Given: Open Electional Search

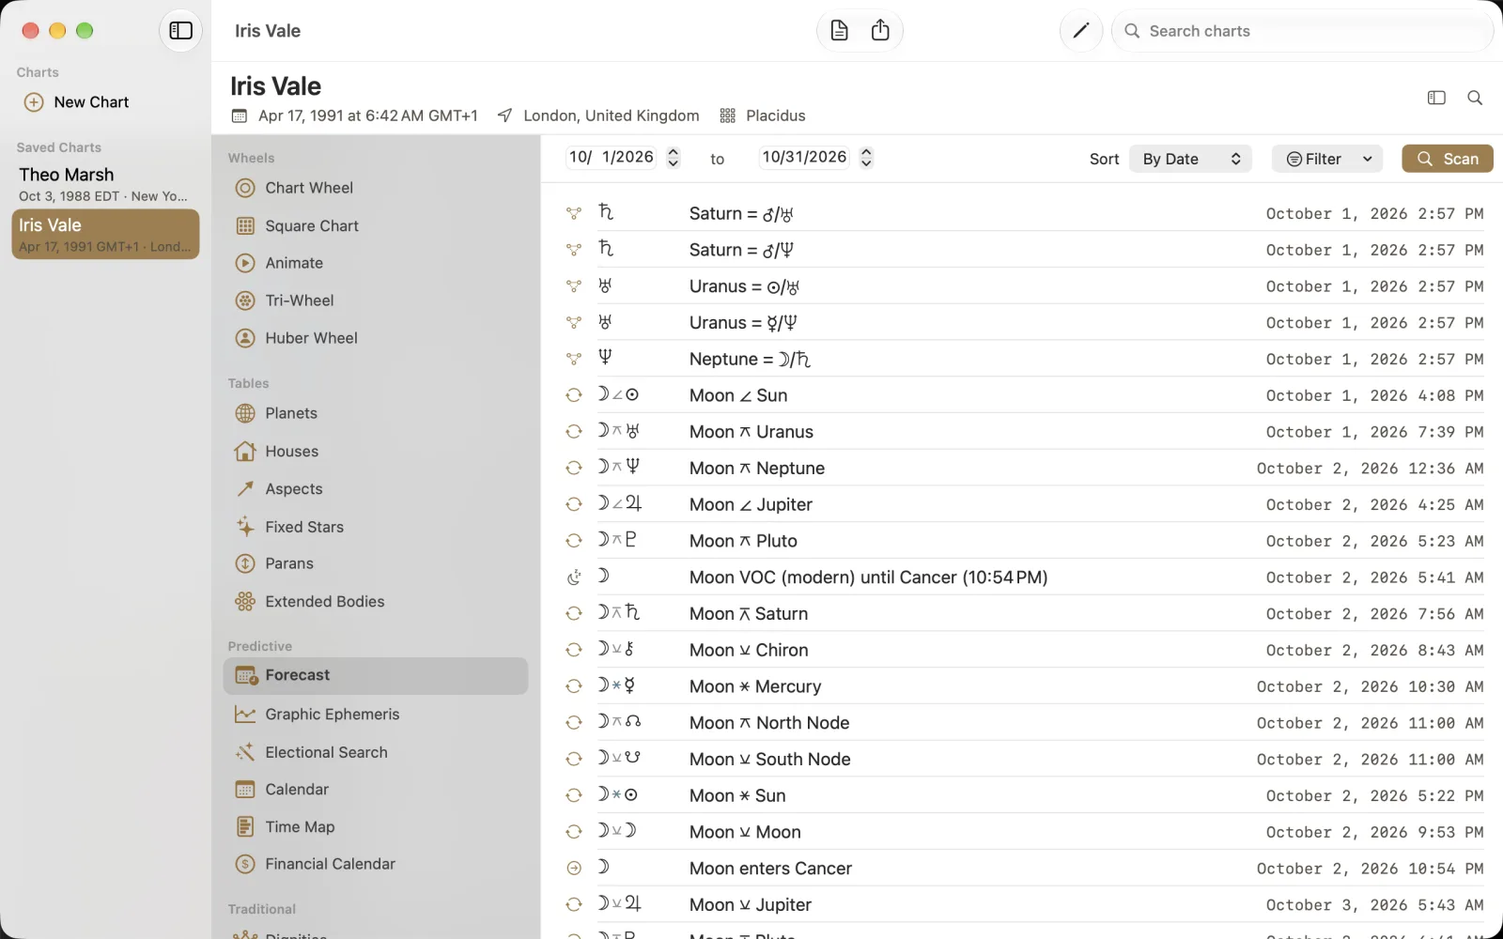Looking at the screenshot, I should pyautogui.click(x=376, y=752).
